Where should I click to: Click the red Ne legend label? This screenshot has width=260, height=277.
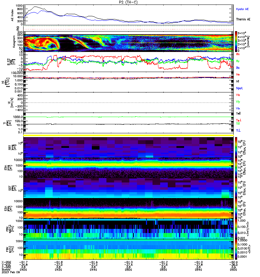tap(238, 74)
